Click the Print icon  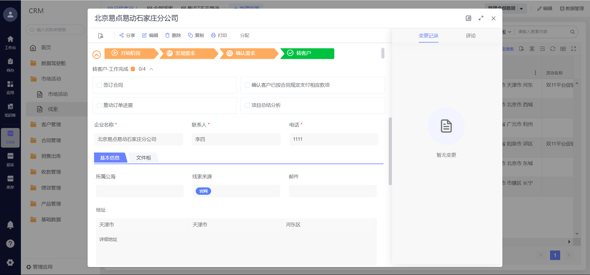213,35
